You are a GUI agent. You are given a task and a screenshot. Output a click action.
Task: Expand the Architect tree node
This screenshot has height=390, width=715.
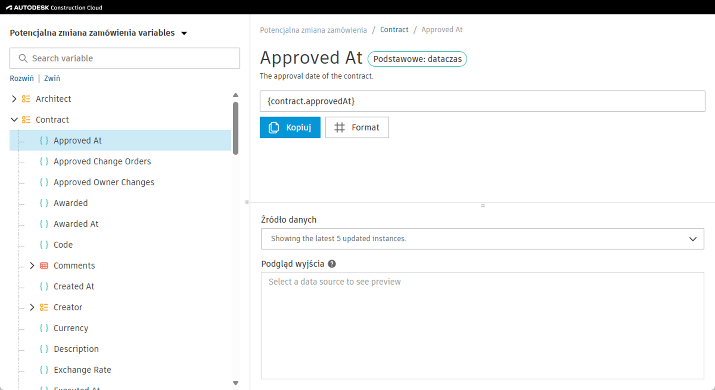14,99
